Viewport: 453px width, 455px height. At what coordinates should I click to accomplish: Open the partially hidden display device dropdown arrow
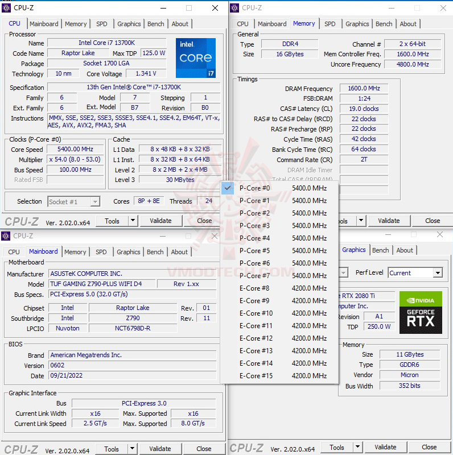point(344,273)
